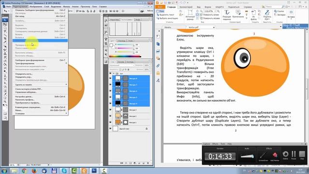Select the Type (T) tool in toolbox
Image resolution: width=309 pixels, height=174 pixels.
click(x=5, y=79)
